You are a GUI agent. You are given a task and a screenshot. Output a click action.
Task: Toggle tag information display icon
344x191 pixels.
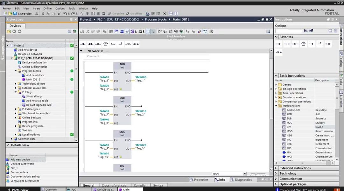pos(141,32)
